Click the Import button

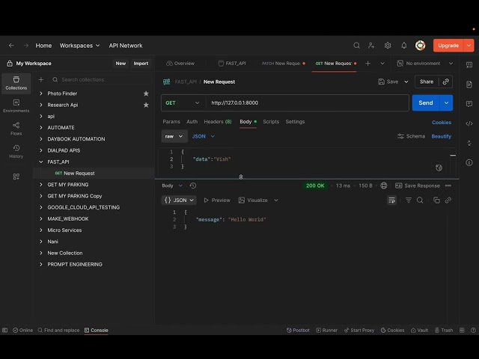click(141, 64)
